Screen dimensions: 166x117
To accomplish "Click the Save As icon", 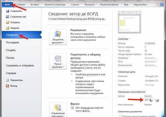I will pyautogui.click(x=8, y=17).
